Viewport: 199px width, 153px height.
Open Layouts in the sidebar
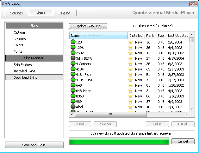[20, 39]
